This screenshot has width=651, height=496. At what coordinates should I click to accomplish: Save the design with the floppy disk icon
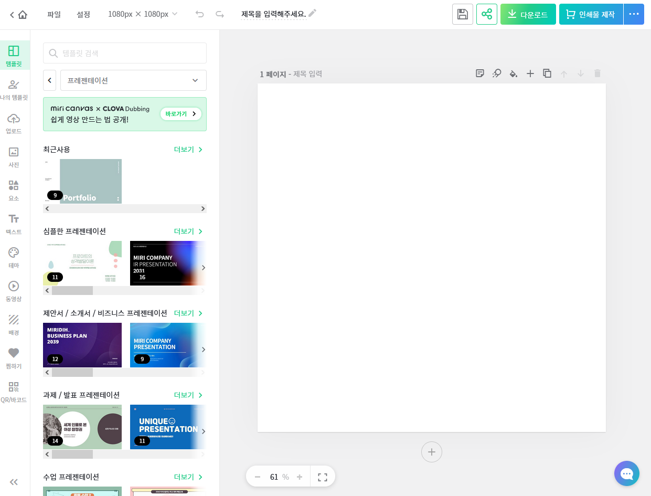[462, 14]
